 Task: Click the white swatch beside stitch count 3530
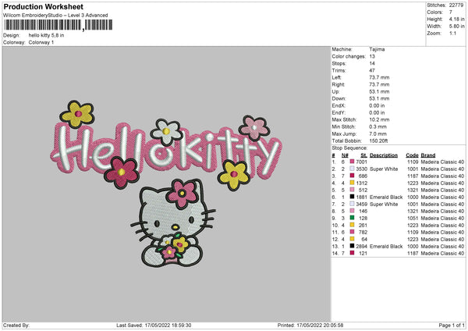coord(352,169)
